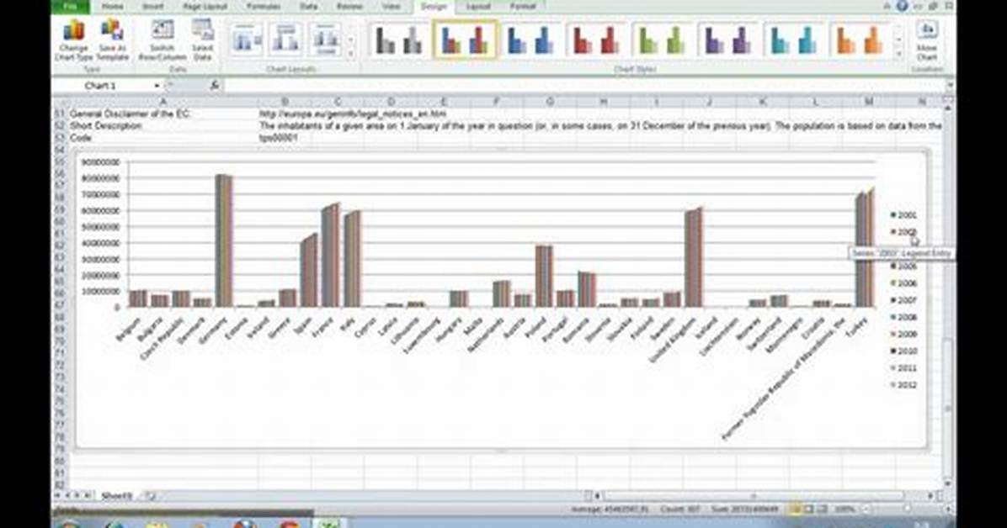Screen dimensions: 1007x528
Task: Open the Change Chart Type dialog
Action: tap(74, 40)
